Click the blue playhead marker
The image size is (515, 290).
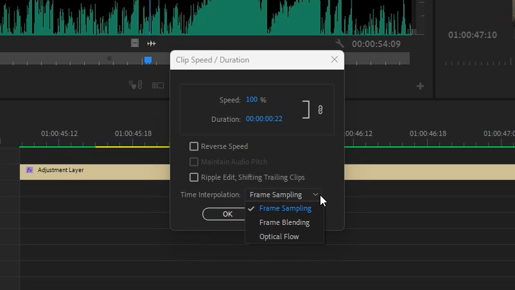coord(148,60)
